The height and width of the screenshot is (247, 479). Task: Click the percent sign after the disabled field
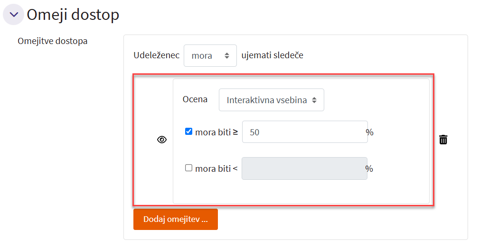click(x=369, y=168)
